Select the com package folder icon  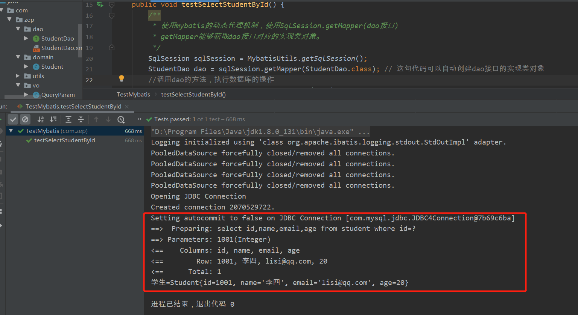tap(11, 10)
